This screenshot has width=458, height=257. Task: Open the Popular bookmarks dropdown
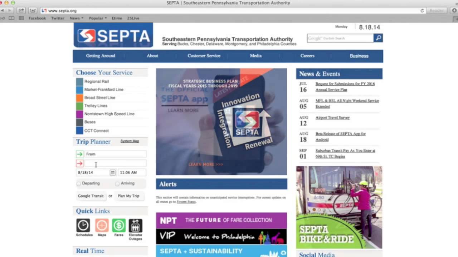(x=98, y=18)
